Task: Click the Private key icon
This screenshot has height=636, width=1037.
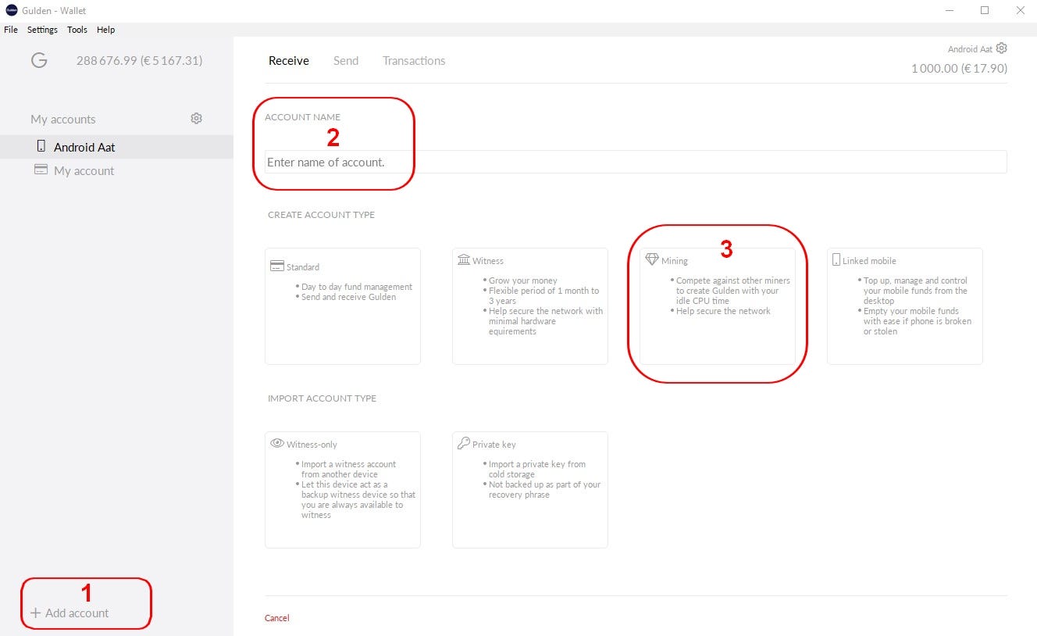Action: pyautogui.click(x=463, y=443)
